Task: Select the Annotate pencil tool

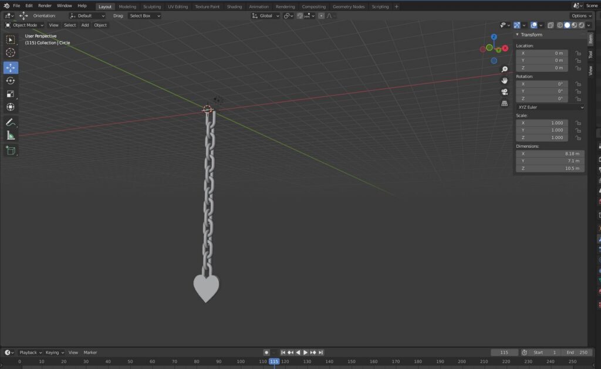Action: point(11,123)
